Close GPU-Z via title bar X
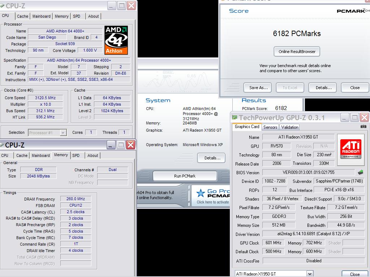The image size is (370, 277). [364, 117]
